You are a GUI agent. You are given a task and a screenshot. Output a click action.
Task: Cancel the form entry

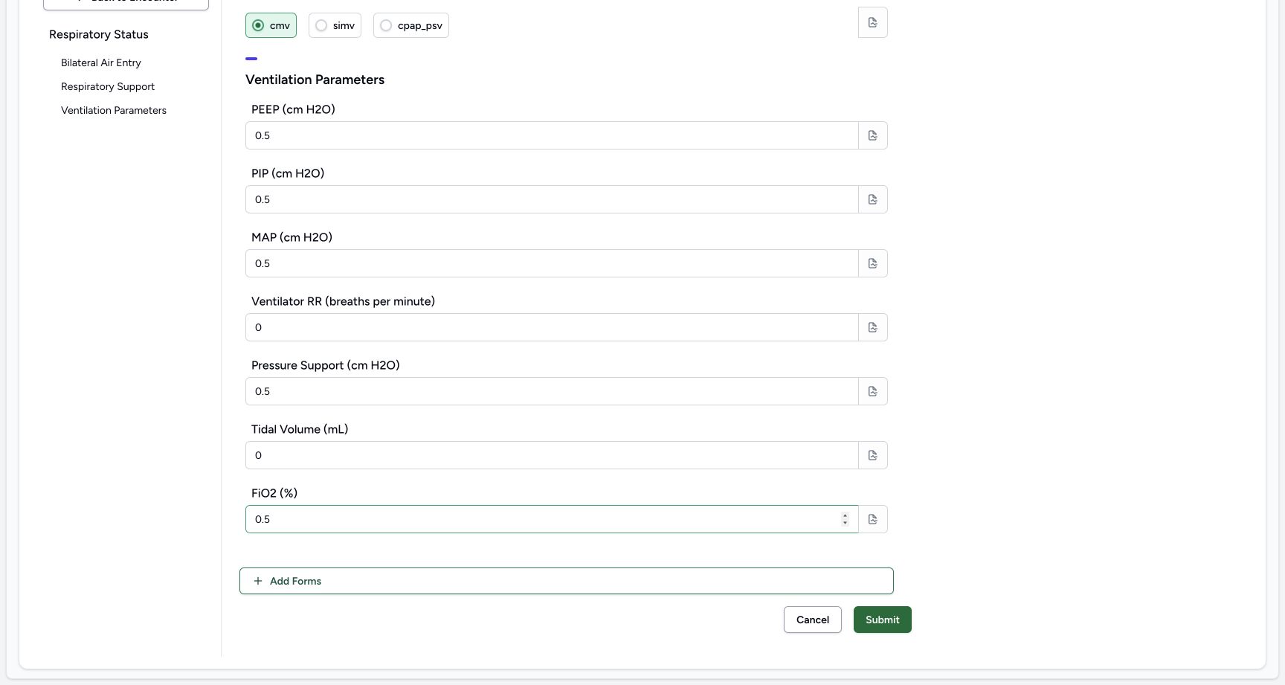[813, 620]
